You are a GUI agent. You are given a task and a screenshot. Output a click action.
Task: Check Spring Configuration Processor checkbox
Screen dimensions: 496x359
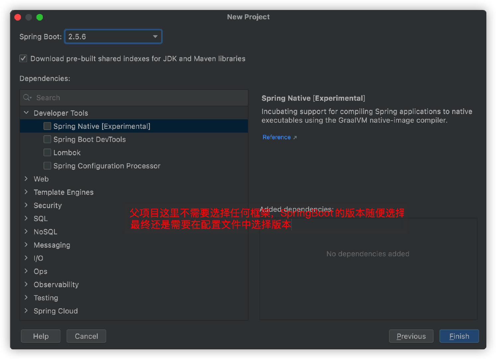[48, 166]
